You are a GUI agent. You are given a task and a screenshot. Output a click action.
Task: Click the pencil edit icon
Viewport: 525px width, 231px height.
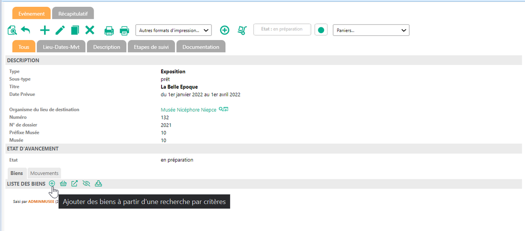[x=60, y=30]
